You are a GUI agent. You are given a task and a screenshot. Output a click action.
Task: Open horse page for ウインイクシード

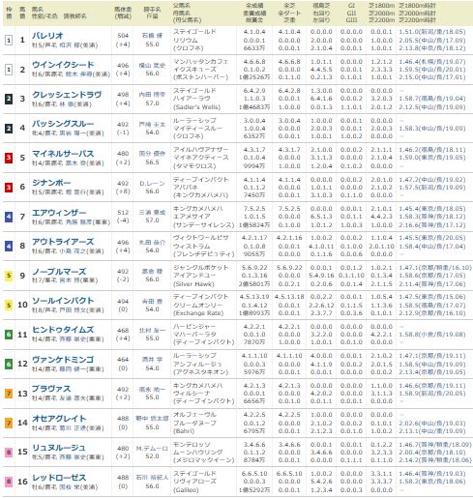pyautogui.click(x=63, y=65)
